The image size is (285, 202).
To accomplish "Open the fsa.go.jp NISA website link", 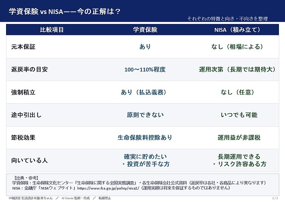I will pyautogui.click(x=108, y=188).
